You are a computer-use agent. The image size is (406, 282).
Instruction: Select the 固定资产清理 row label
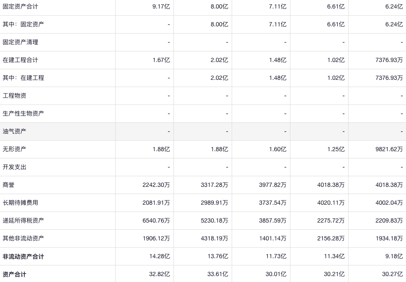20,42
